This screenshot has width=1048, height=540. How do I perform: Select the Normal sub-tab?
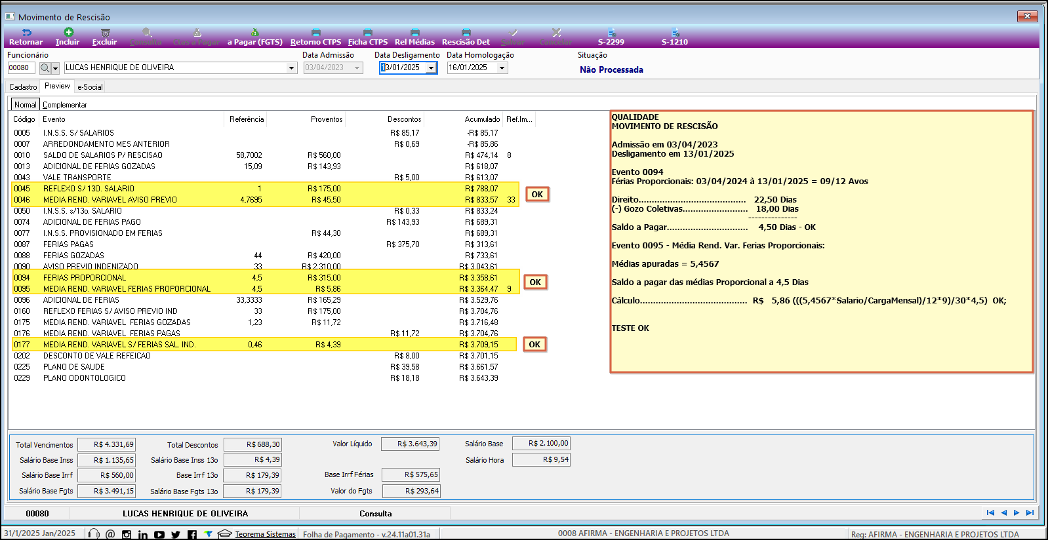pos(26,104)
